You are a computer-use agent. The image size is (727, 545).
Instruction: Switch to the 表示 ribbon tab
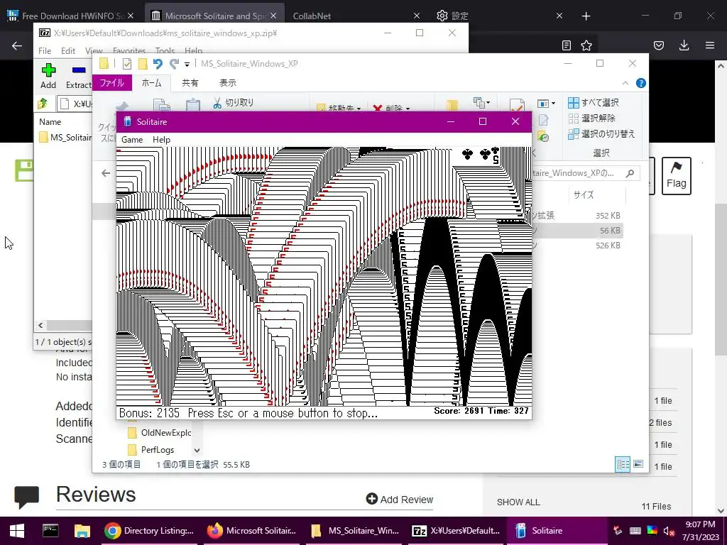[x=228, y=82]
